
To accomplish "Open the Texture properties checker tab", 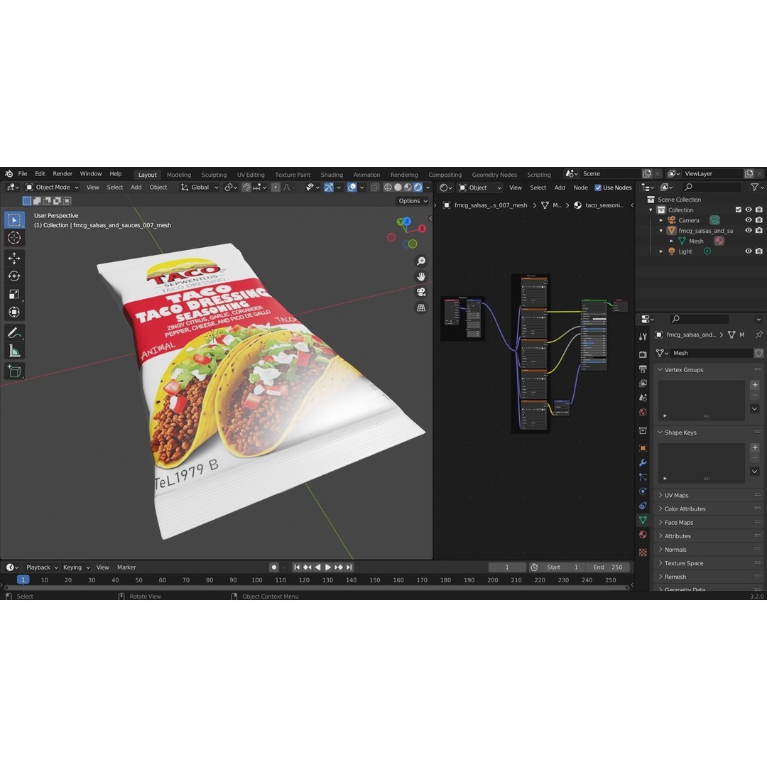I will click(643, 553).
